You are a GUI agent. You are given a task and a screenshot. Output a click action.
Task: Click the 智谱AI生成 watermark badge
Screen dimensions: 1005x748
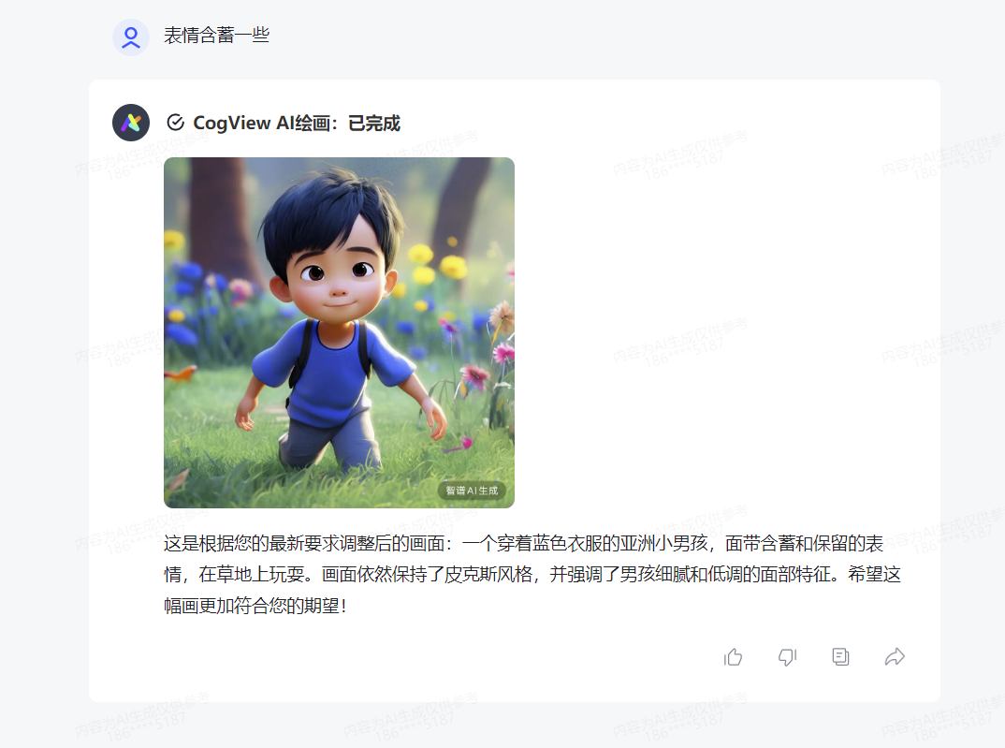472,491
